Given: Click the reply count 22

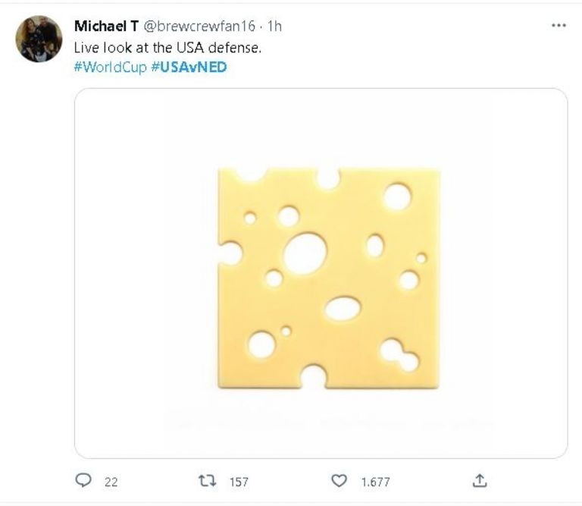Looking at the screenshot, I should [x=111, y=481].
